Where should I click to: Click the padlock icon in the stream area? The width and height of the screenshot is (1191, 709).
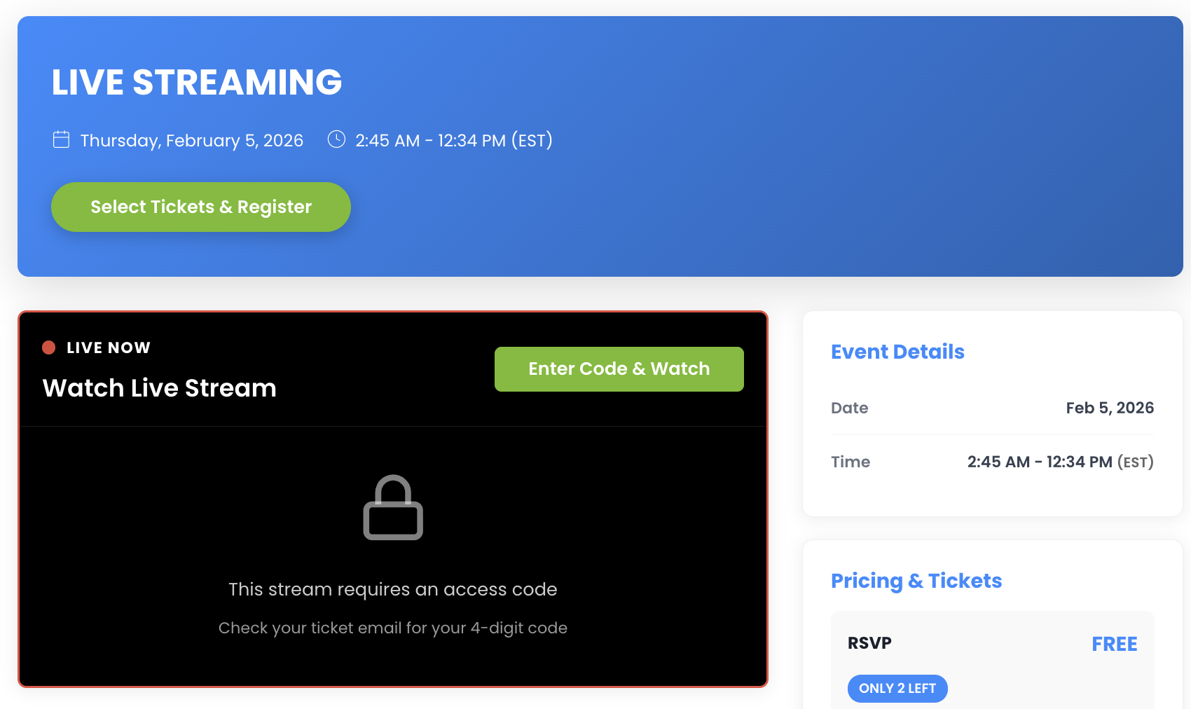pyautogui.click(x=393, y=508)
